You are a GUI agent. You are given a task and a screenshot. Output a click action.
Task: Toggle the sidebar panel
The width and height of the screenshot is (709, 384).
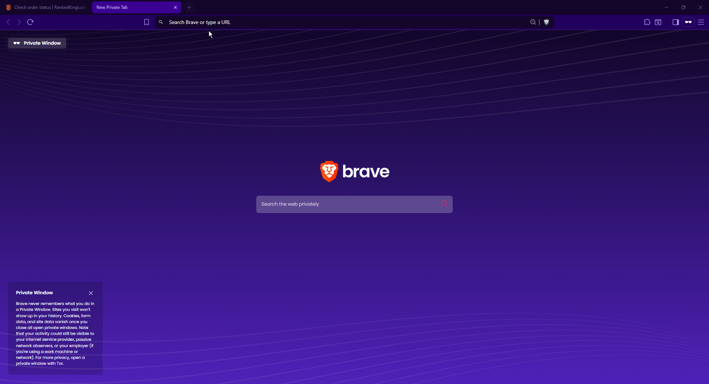coord(675,22)
